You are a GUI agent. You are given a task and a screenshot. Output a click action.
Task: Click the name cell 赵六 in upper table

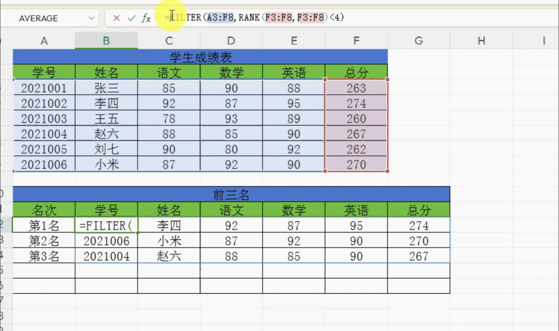(x=106, y=134)
